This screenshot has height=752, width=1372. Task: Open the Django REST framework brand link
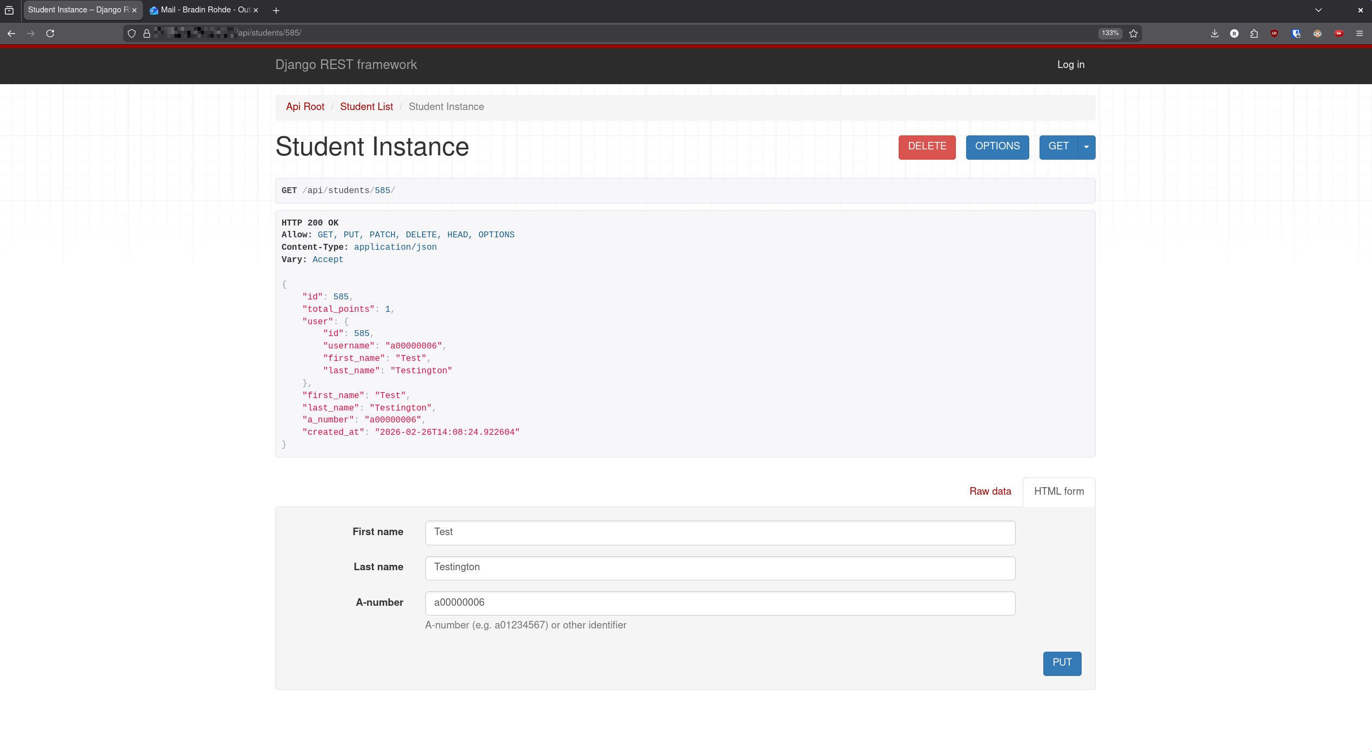click(346, 65)
